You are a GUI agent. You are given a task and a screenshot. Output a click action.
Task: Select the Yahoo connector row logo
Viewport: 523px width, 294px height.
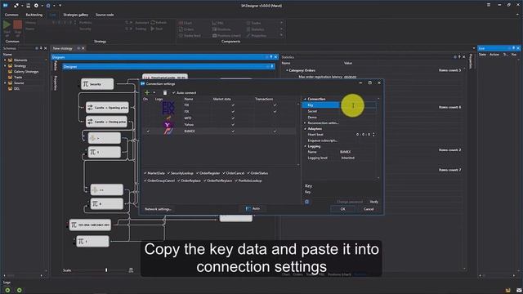coord(168,125)
